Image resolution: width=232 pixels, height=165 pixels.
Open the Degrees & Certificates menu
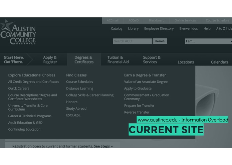coord(84,60)
